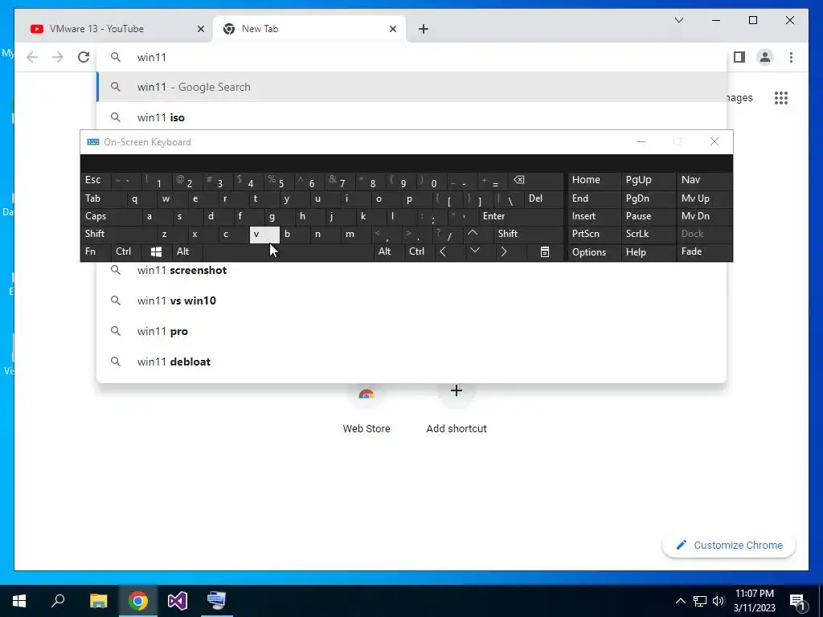Click the Chrome forward arrow
Viewport: 823px width, 617px height.
coord(58,57)
